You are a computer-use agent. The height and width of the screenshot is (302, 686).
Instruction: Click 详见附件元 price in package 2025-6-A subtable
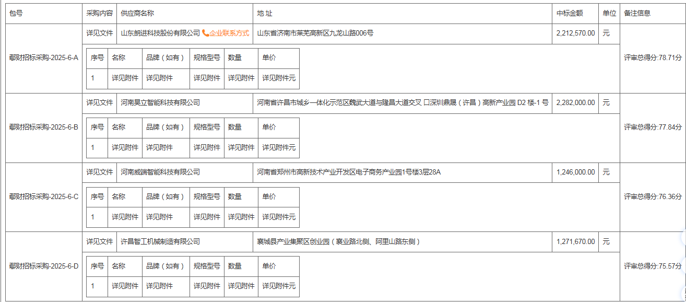tap(279, 78)
